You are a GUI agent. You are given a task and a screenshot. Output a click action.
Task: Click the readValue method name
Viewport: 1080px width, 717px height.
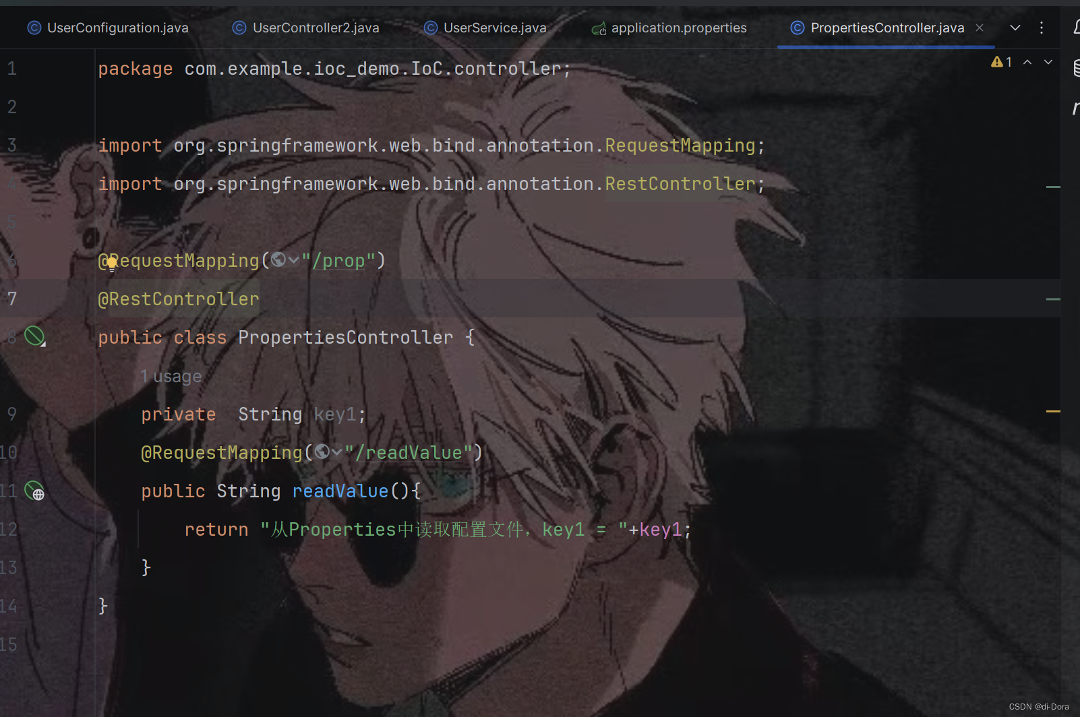340,491
